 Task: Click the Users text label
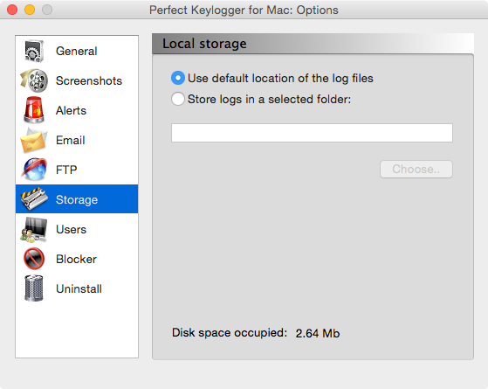[71, 229]
